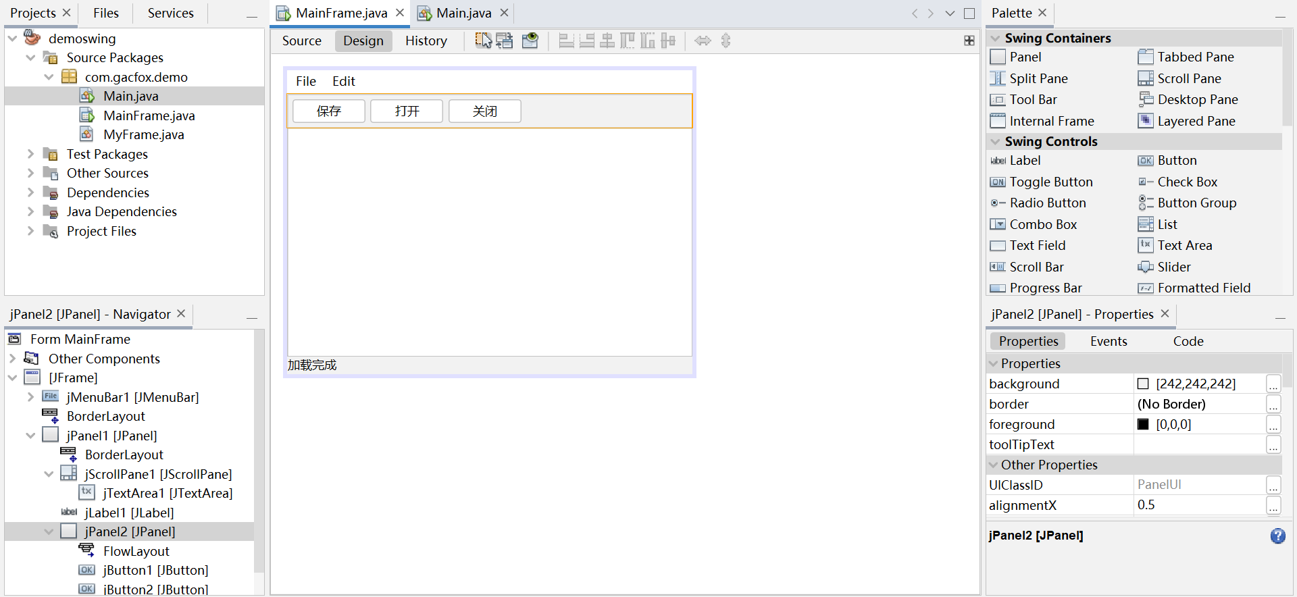1297x597 pixels.
Task: Pick Check Box from Swing Controls
Action: pyautogui.click(x=1178, y=182)
